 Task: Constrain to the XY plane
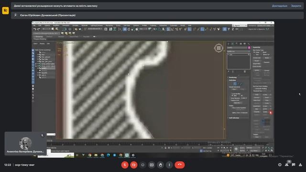[237, 29]
